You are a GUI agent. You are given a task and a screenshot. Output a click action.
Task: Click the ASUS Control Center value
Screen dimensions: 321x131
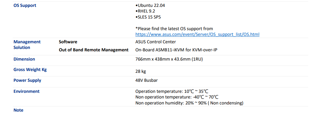click(x=155, y=42)
